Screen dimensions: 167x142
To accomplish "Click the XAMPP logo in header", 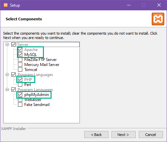I will point(158,19).
